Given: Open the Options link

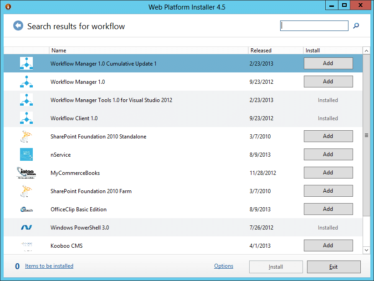Looking at the screenshot, I should tap(224, 266).
